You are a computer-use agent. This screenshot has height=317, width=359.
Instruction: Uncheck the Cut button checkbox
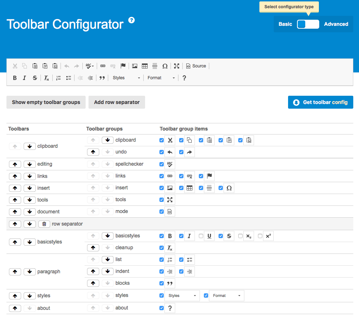(x=162, y=140)
